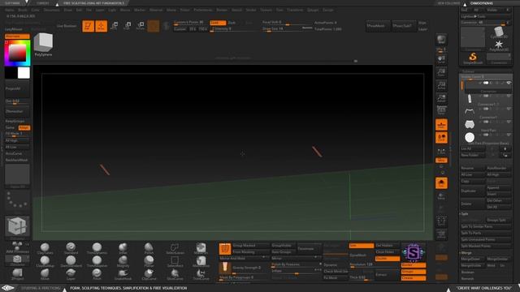Open the Alpha menu
Image resolution: width=520 pixels, height=292 pixels.
pos(10,10)
